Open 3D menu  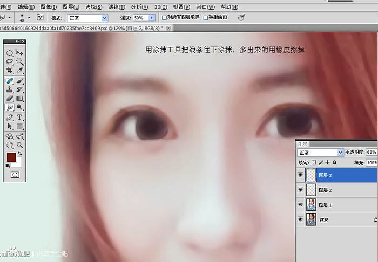point(161,7)
